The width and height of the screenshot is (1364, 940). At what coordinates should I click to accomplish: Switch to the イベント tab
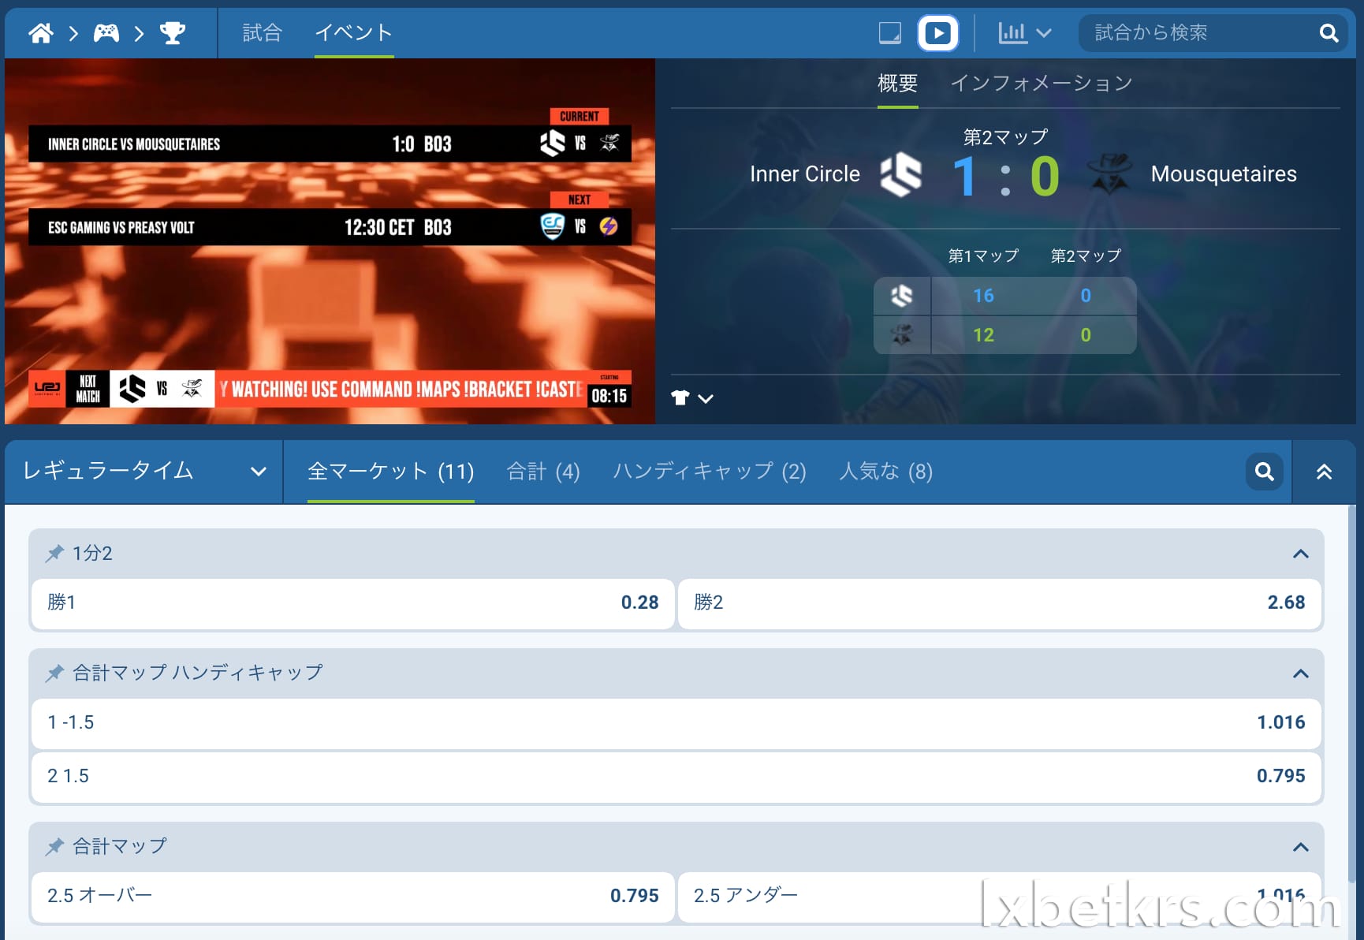(353, 32)
